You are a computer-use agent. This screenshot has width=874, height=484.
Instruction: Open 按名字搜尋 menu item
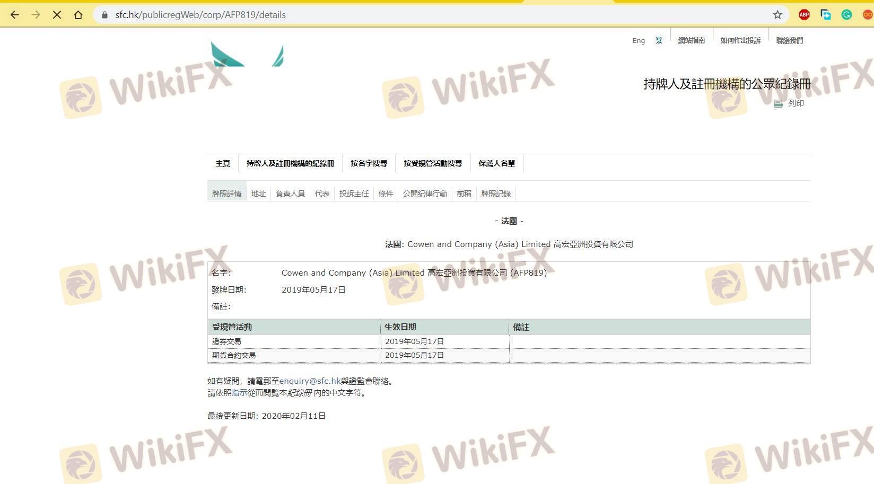pos(369,163)
